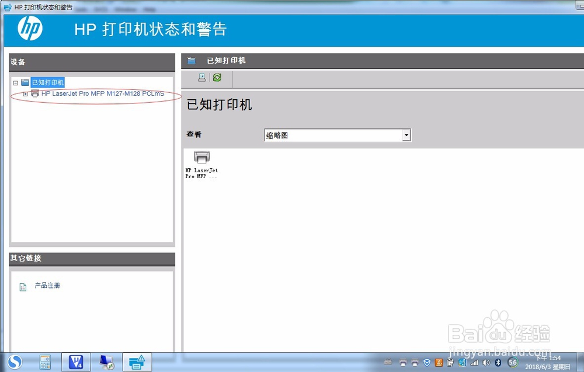Click the folder icon beside 已知打印机
584x372 pixels.
pos(25,82)
